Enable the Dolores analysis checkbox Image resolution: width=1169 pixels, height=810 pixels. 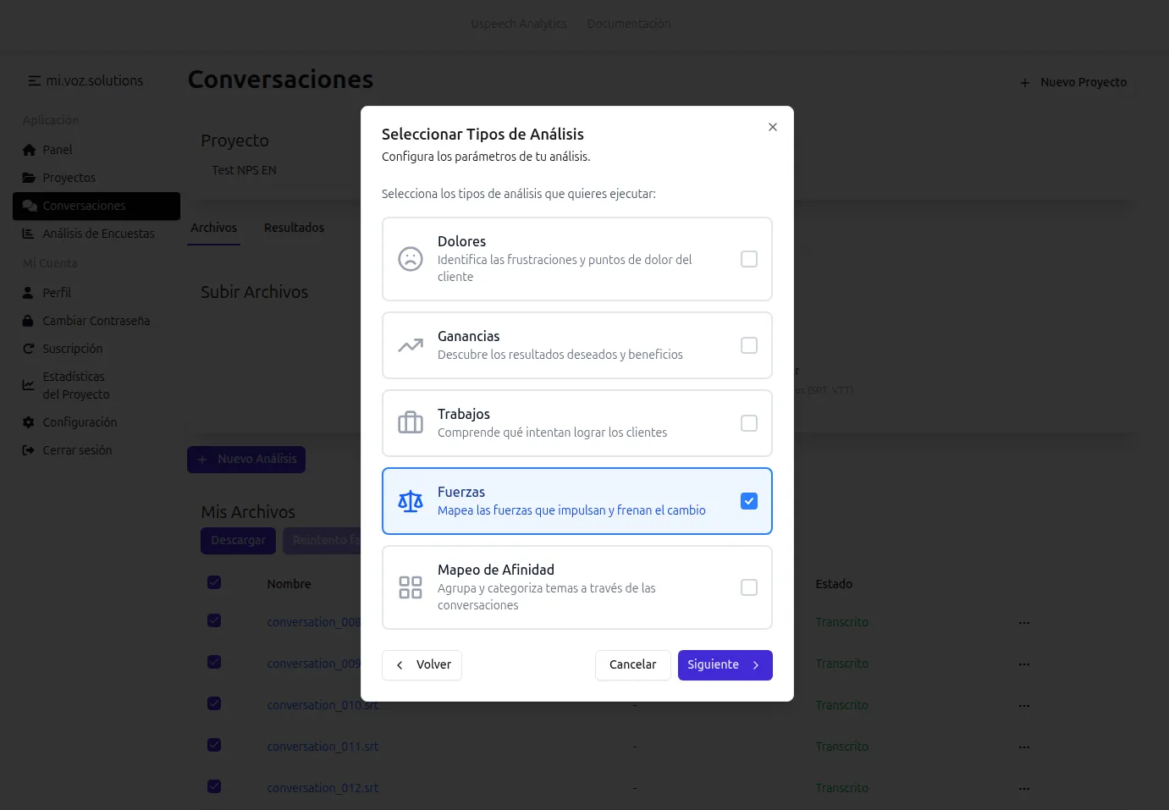[x=748, y=259]
